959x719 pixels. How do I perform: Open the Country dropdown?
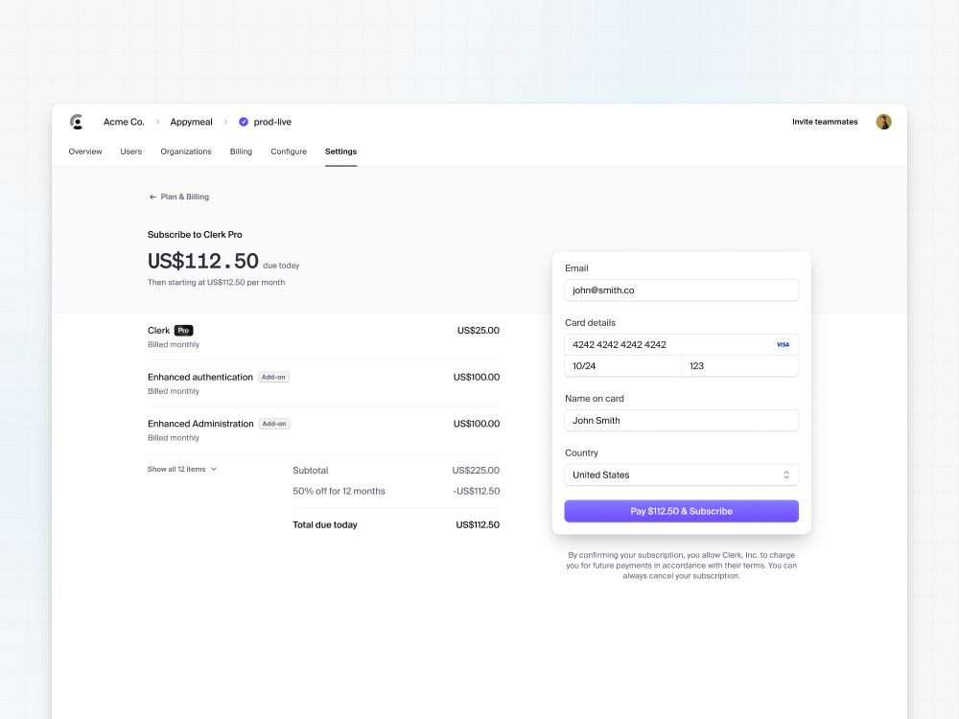(x=681, y=475)
